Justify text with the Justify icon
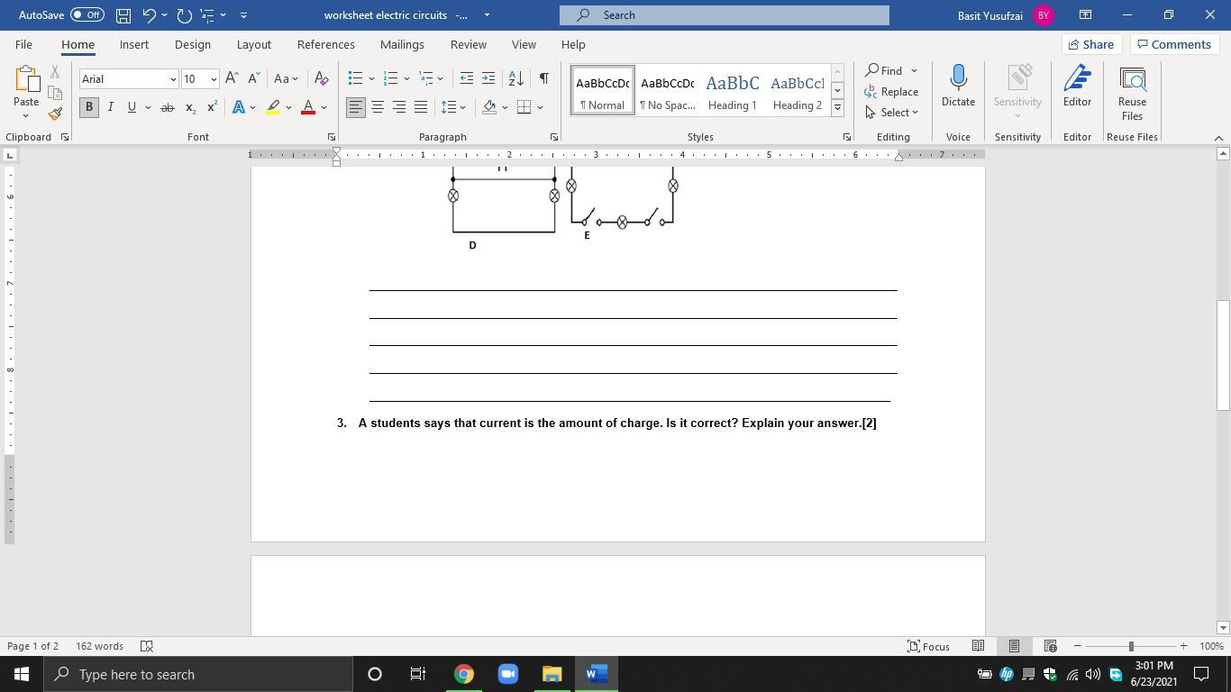 tap(421, 107)
